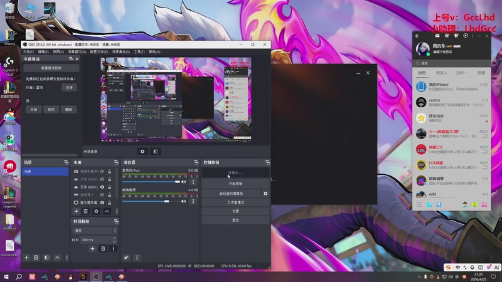This screenshot has width=502, height=282.
Task: Click the 时长 300 ms stepper arrows
Action: click(114, 239)
